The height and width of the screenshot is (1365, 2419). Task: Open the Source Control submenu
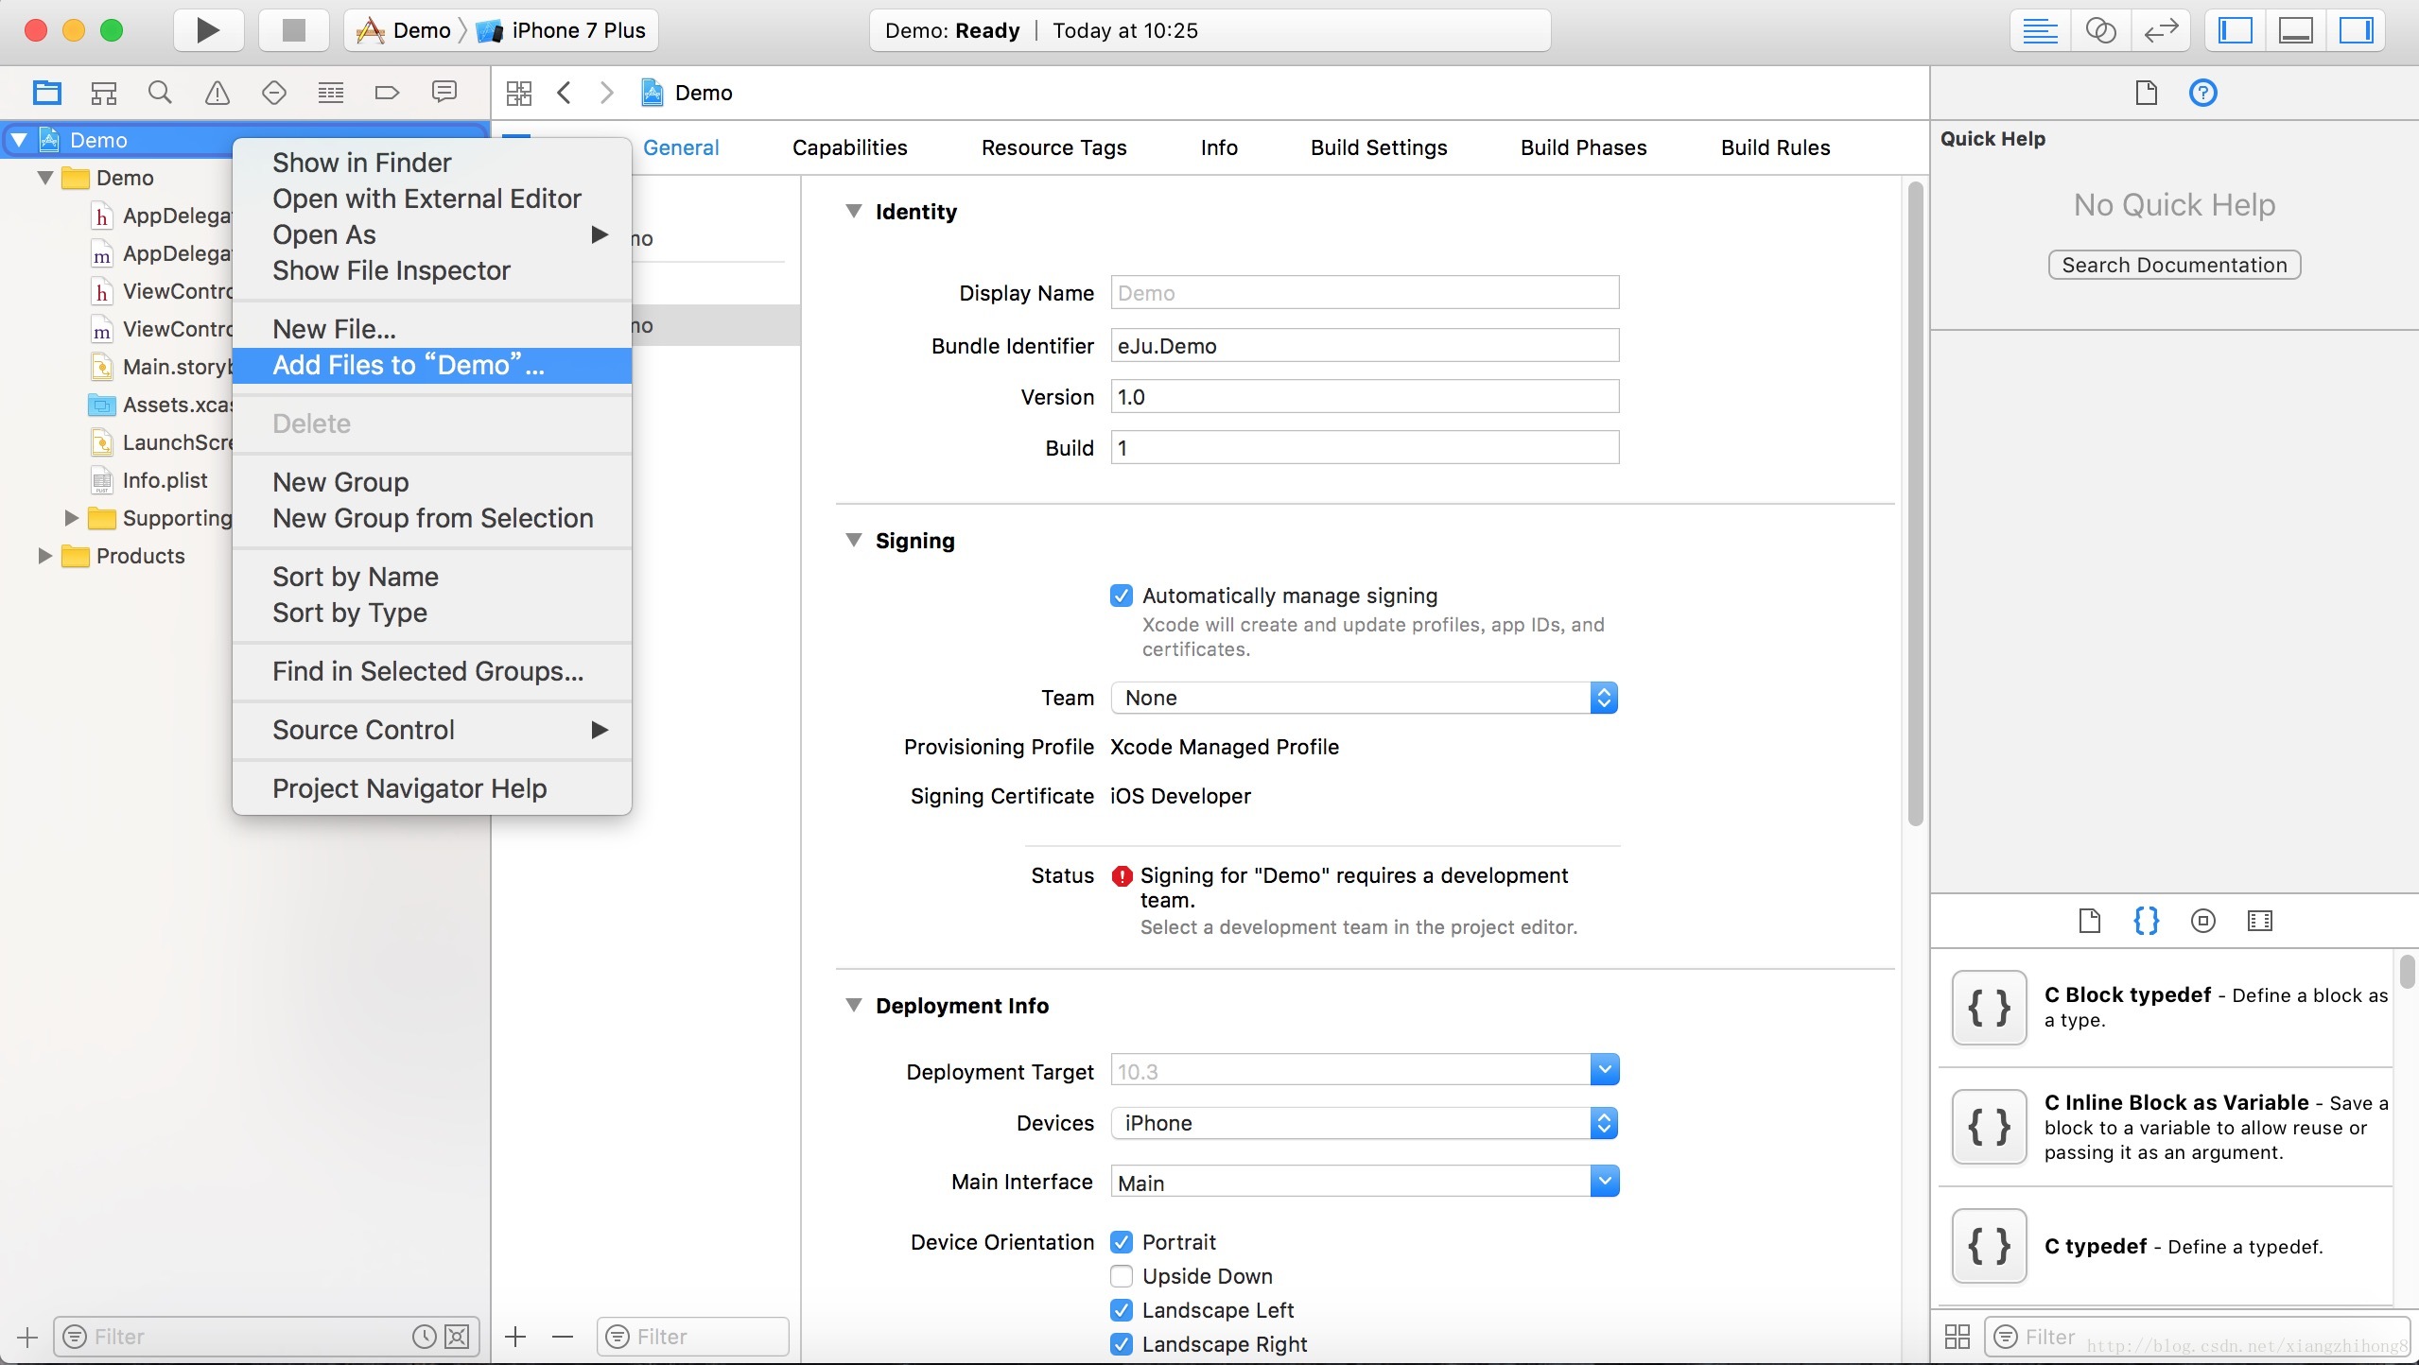point(432,730)
